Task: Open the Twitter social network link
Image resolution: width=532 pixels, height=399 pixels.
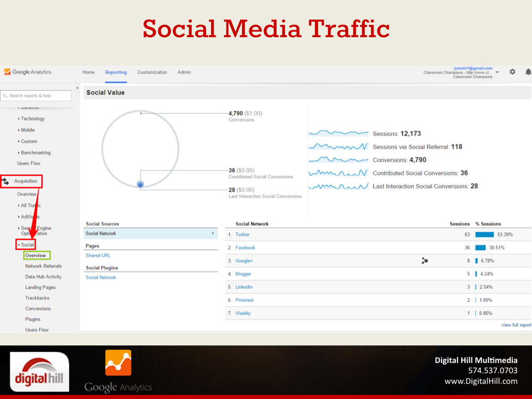Action: click(243, 234)
